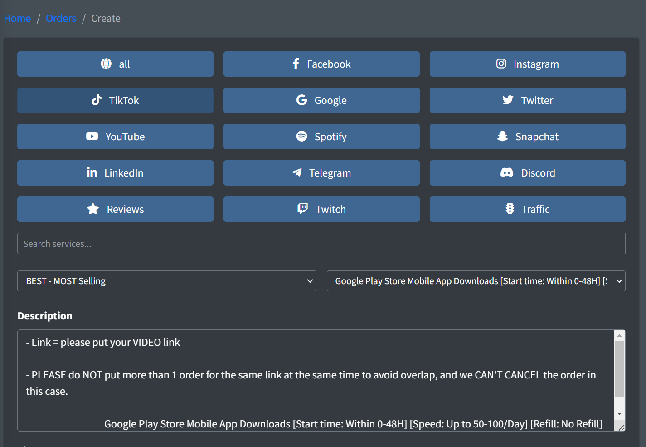
Task: Click the Spotify logo icon
Action: (x=302, y=136)
